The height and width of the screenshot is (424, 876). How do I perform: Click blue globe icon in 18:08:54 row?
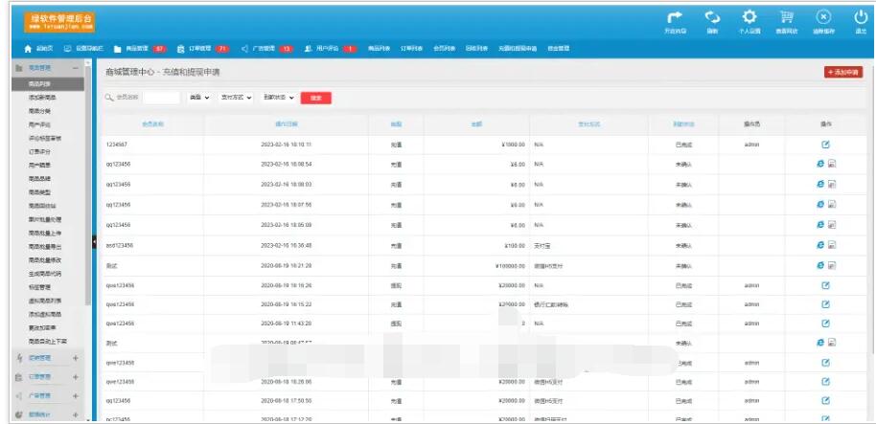click(x=820, y=164)
